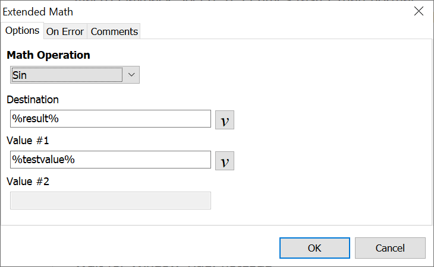This screenshot has width=434, height=267.
Task: Click the Value #1 label
Action: pos(27,141)
